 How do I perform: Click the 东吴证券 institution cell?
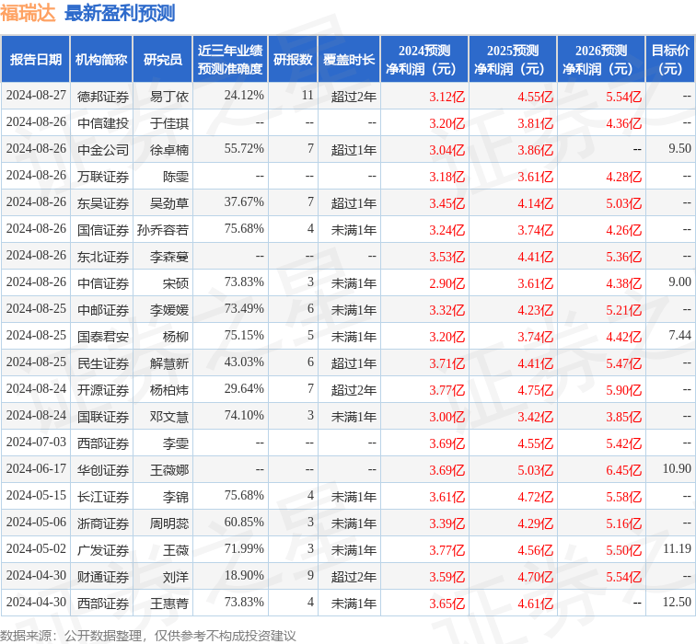click(x=103, y=203)
